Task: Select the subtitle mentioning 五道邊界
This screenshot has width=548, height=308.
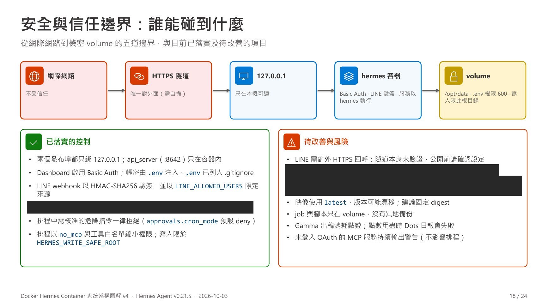Action: click(x=144, y=43)
